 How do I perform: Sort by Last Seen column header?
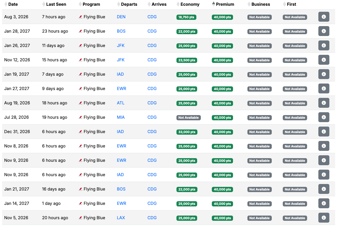[54, 4]
